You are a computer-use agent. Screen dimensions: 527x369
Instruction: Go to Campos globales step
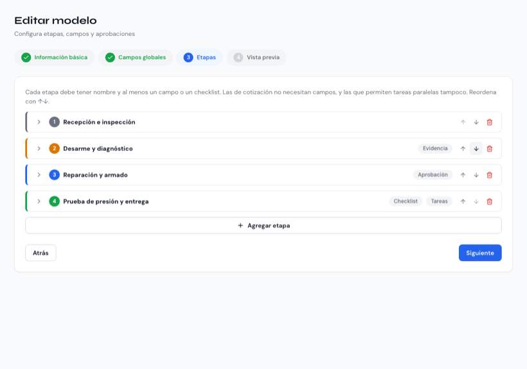(136, 57)
